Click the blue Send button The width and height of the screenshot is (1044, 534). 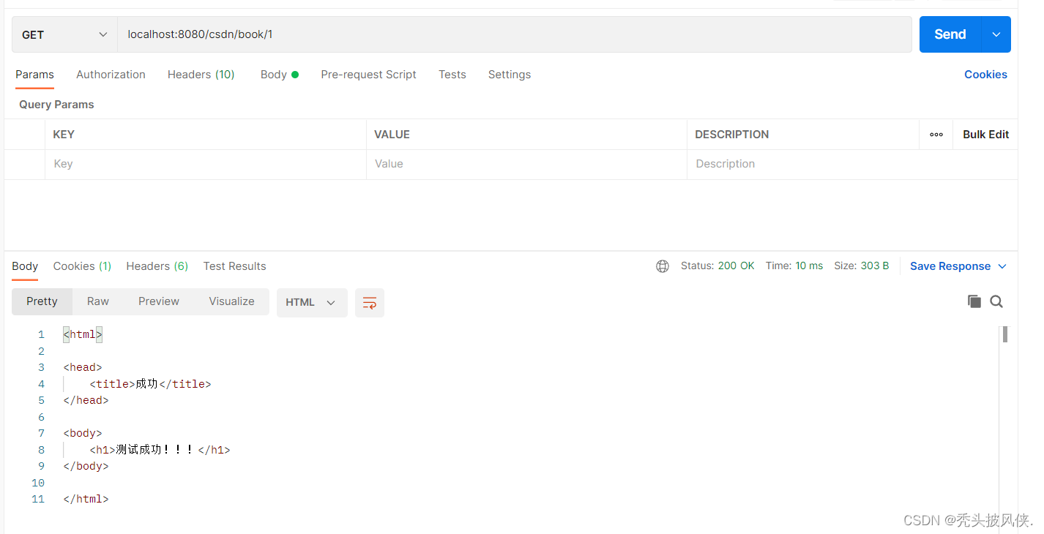(950, 34)
